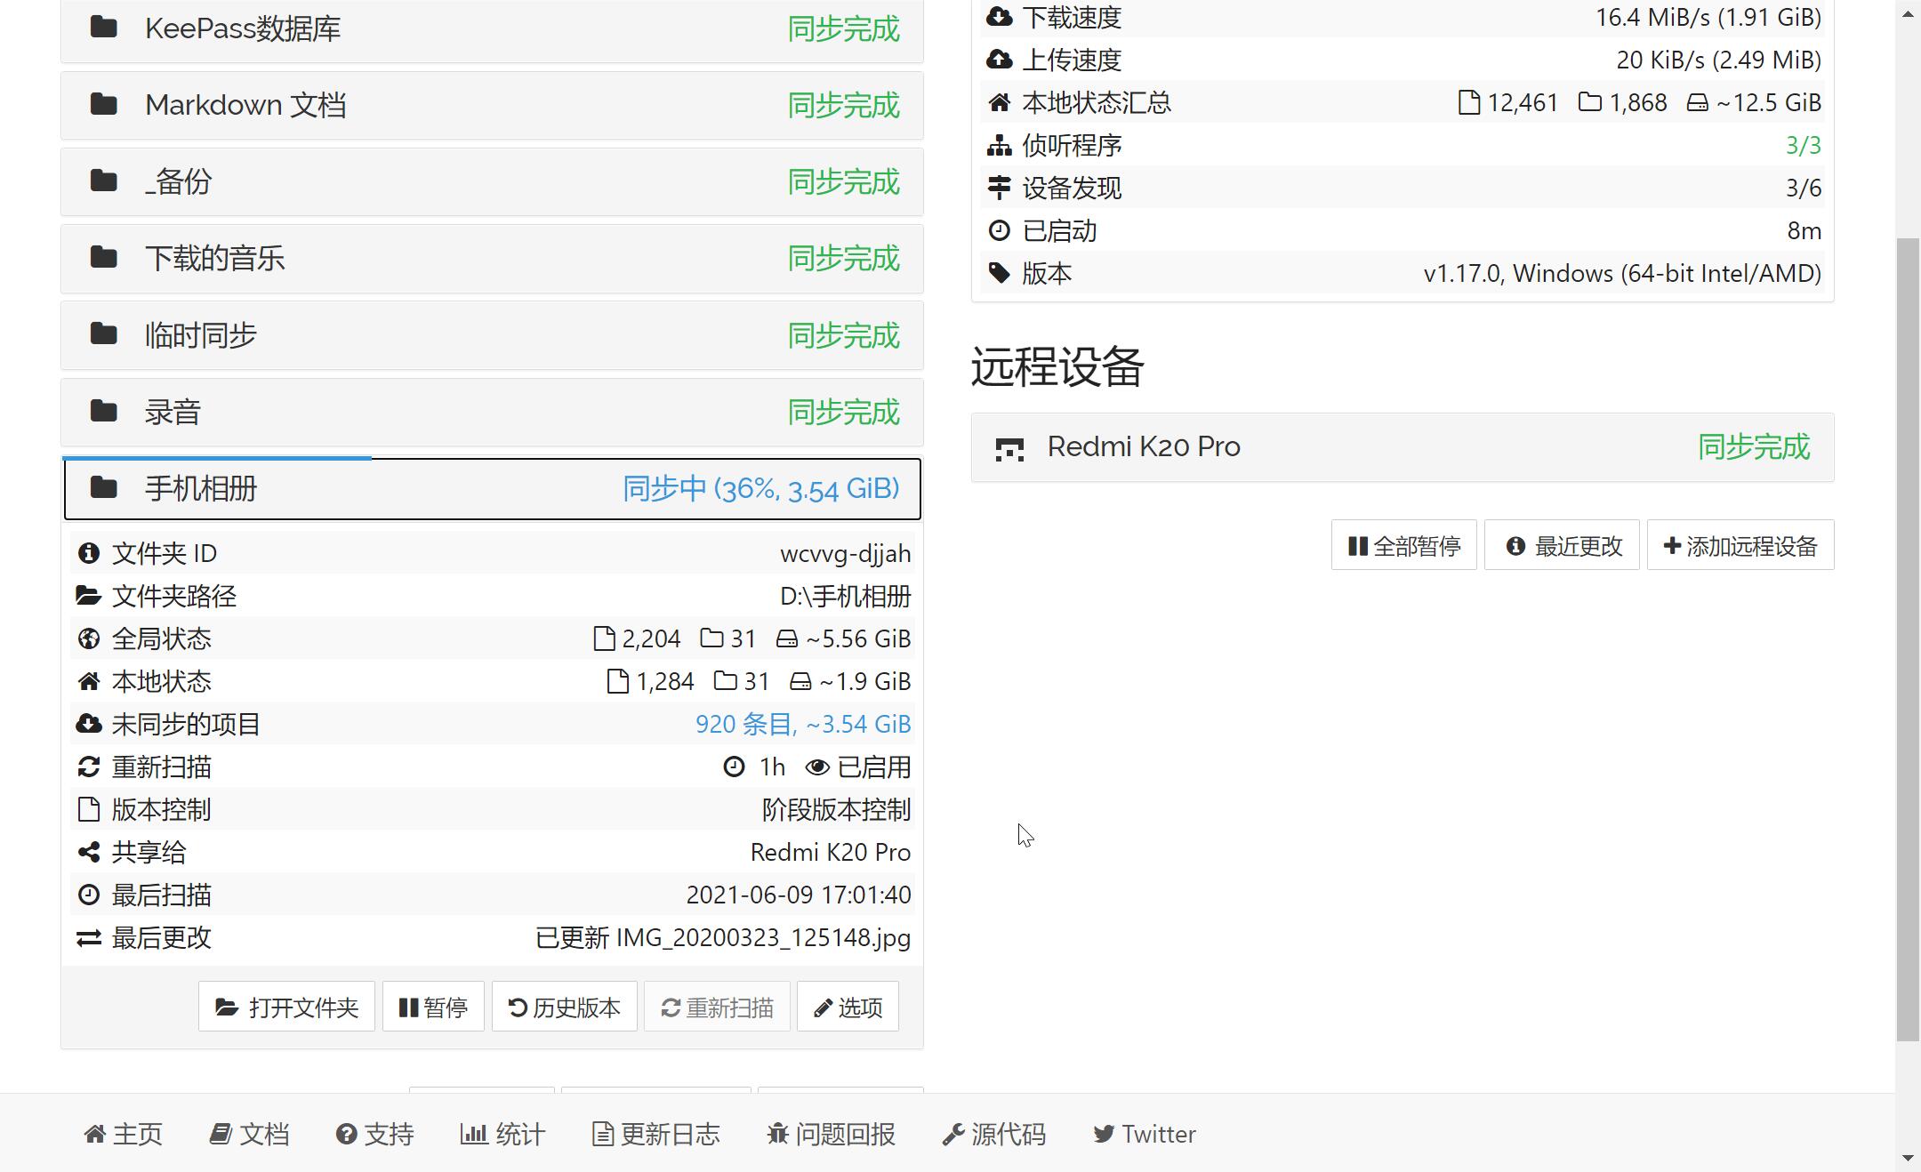Pause the 手机相册 folder with 暂停
Image resolution: width=1921 pixels, height=1172 pixels.
click(x=433, y=1007)
